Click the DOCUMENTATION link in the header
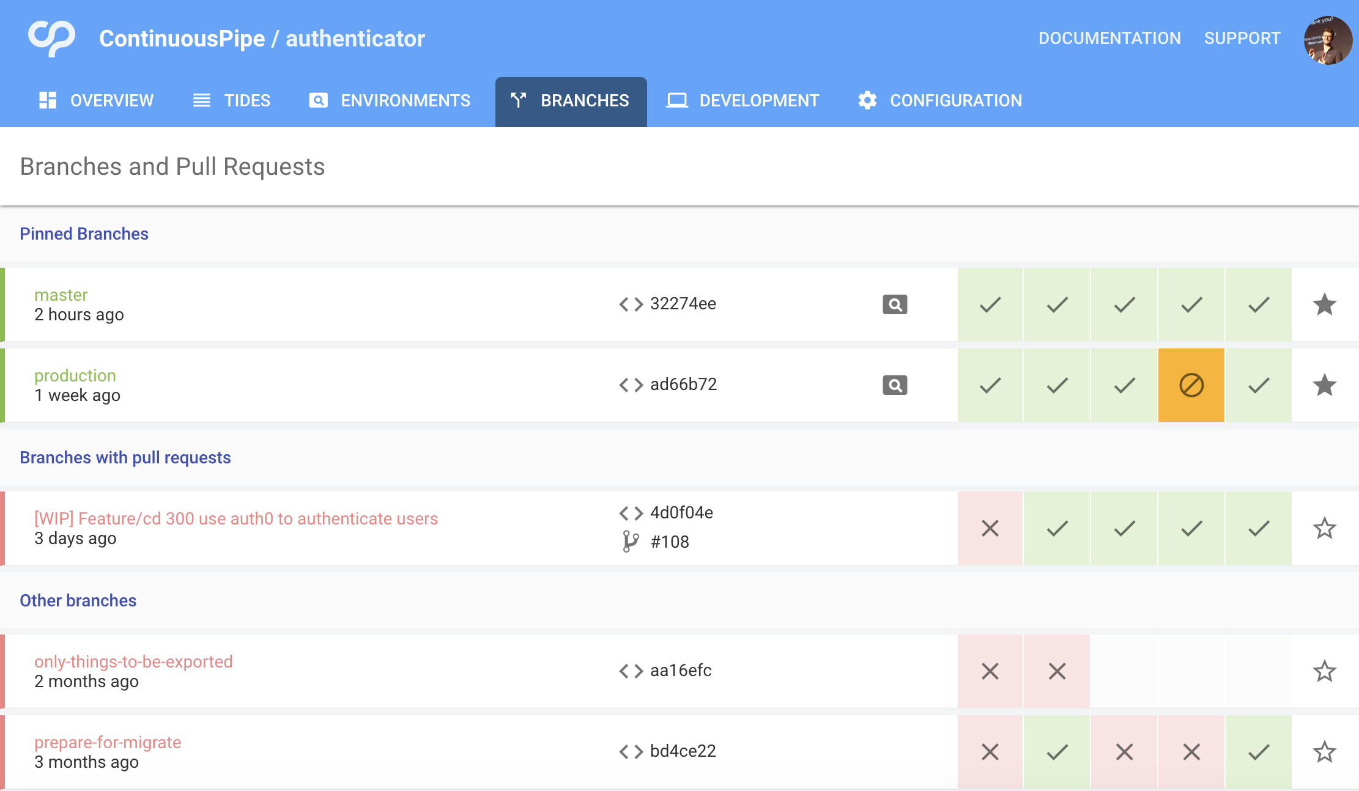The image size is (1359, 791). tap(1106, 38)
